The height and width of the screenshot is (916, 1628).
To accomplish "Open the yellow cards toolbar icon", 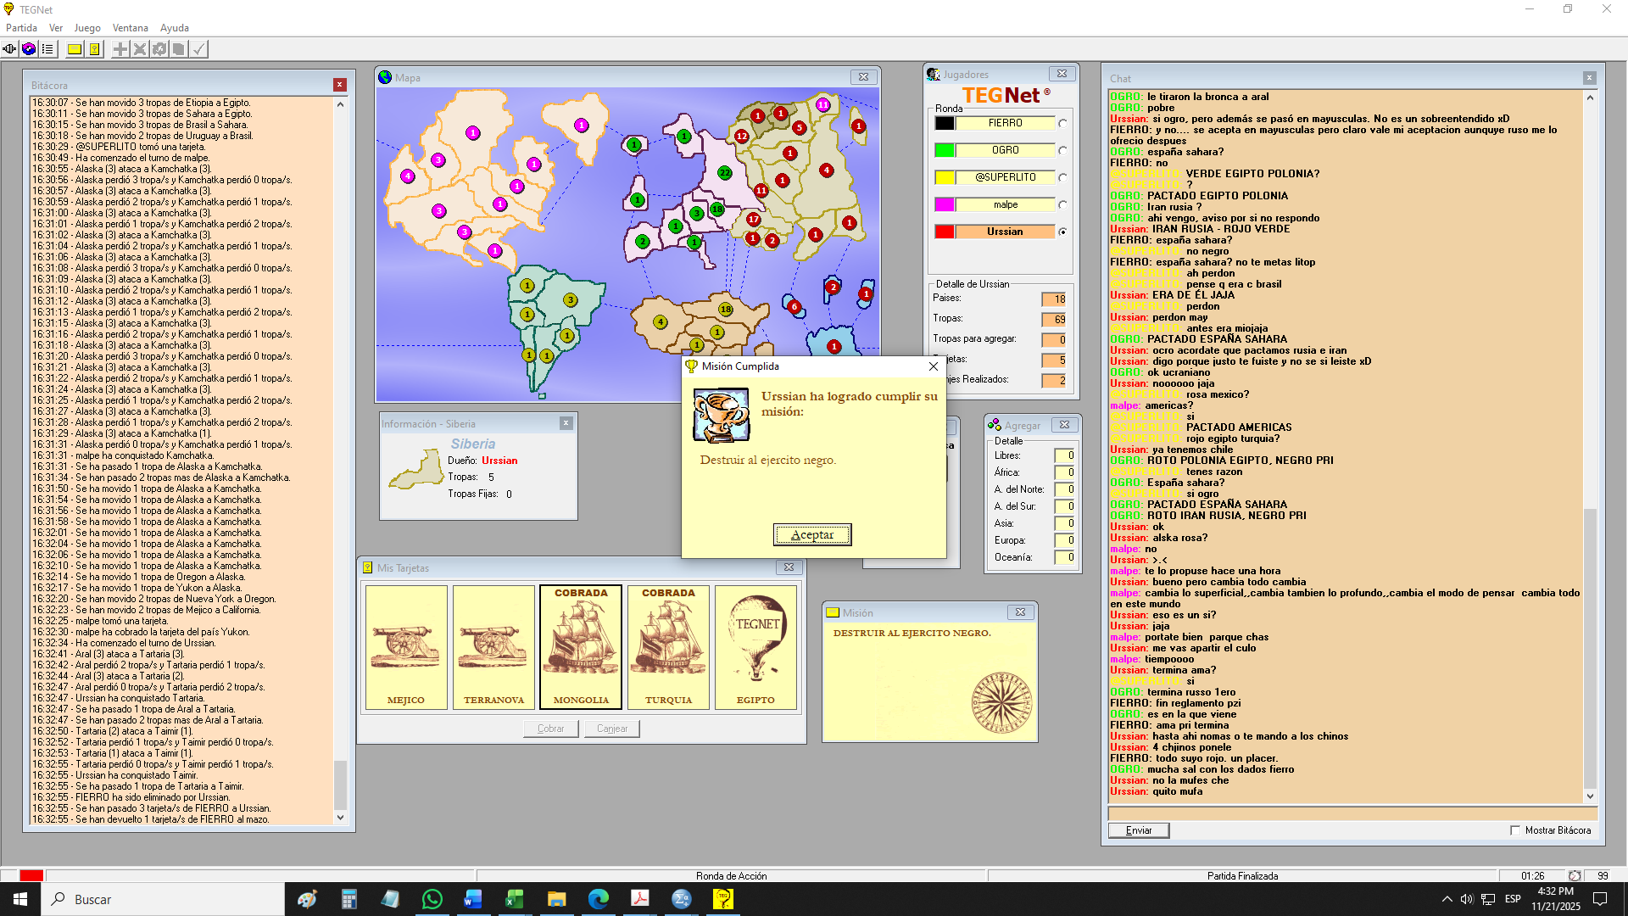I will coord(95,49).
